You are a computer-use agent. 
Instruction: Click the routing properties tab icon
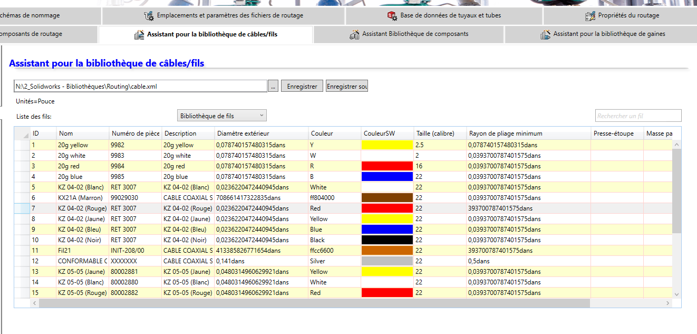590,16
